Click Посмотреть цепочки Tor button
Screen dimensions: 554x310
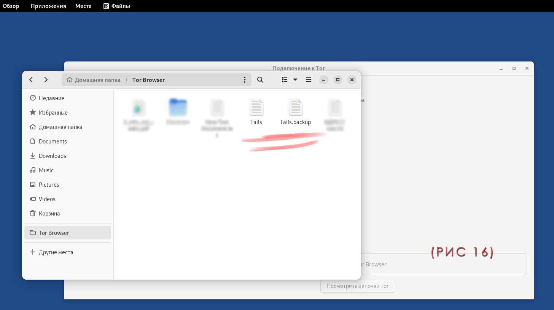tap(358, 286)
